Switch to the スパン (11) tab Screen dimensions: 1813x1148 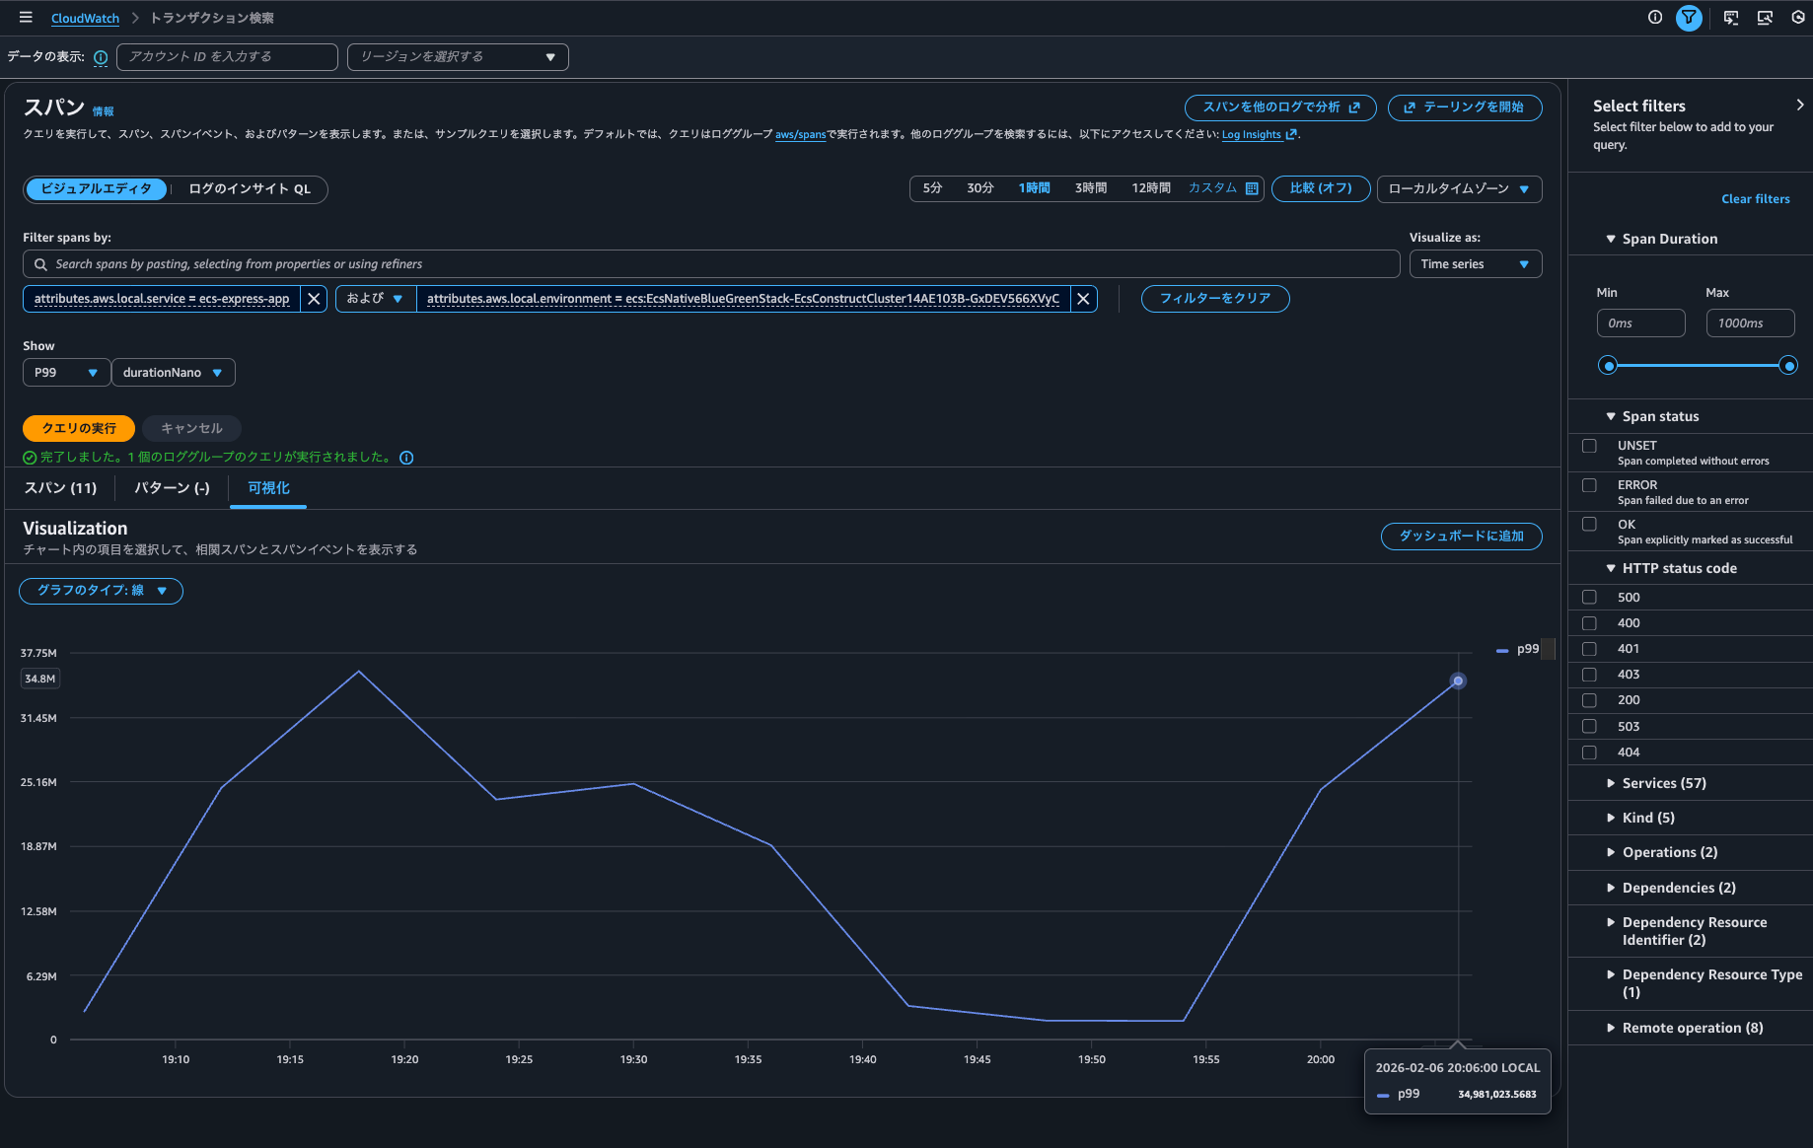(x=60, y=488)
